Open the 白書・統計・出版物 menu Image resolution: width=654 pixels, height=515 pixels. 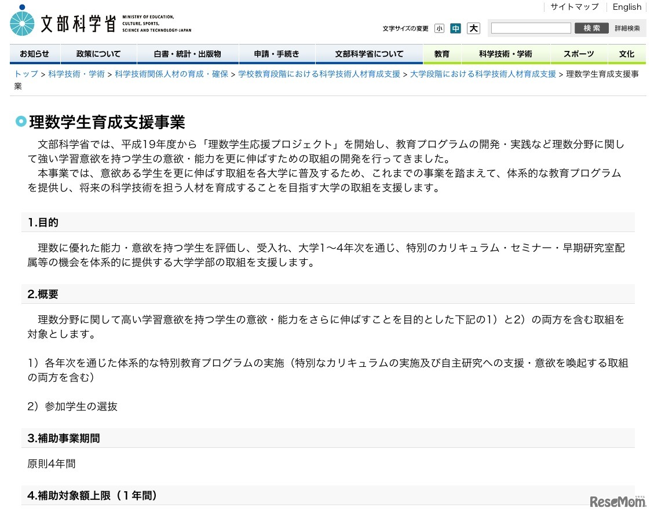187,53
